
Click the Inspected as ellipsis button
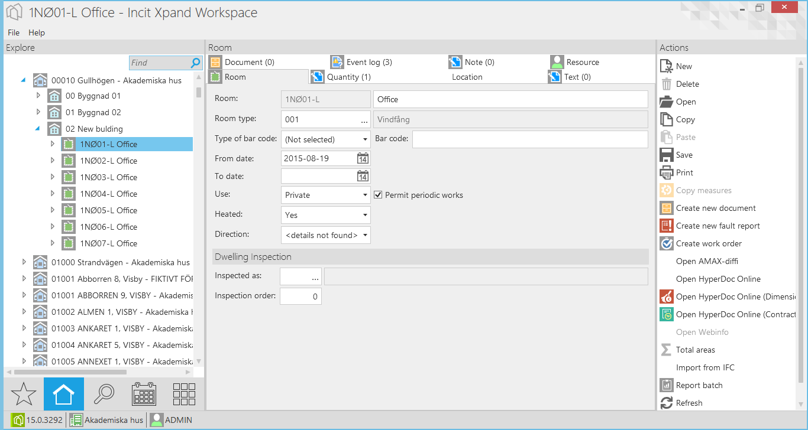[x=315, y=276]
